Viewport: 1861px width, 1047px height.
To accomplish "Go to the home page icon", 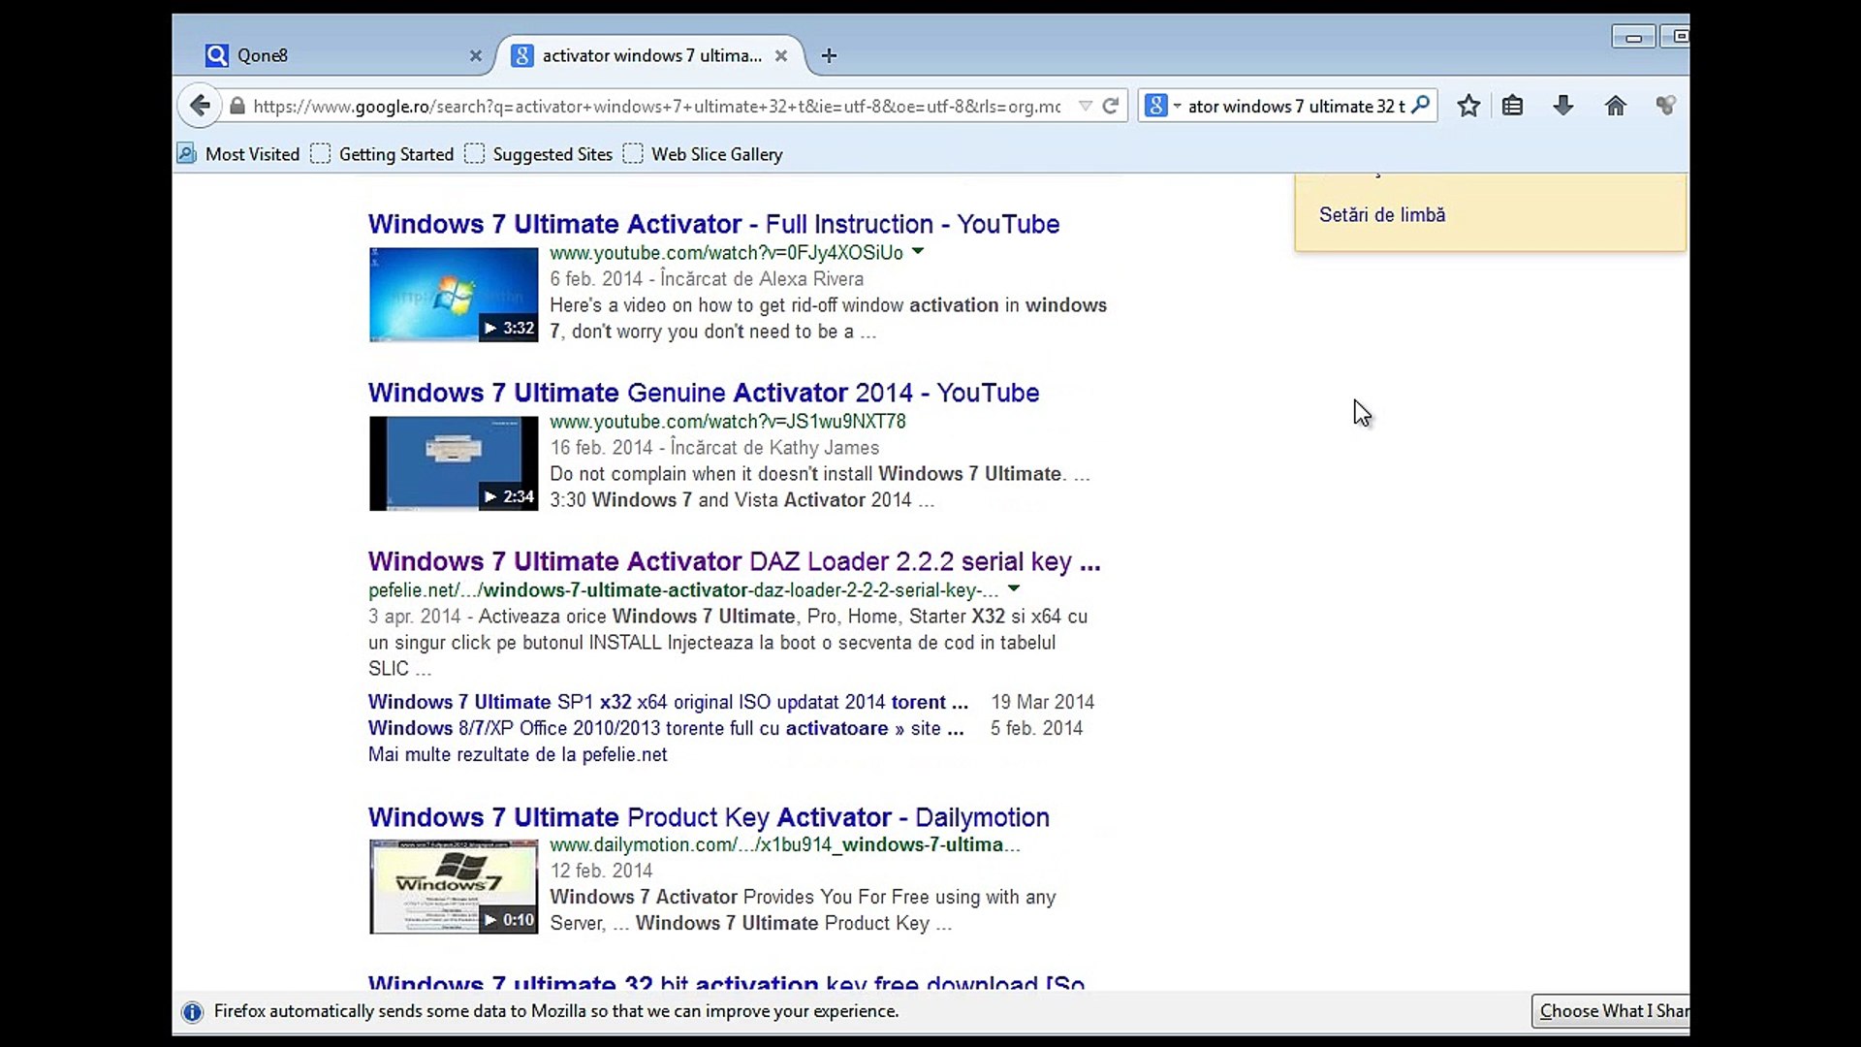I will click(1616, 106).
